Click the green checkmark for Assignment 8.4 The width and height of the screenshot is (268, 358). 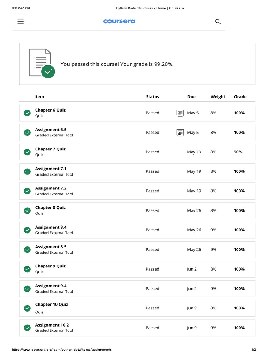[27, 230]
